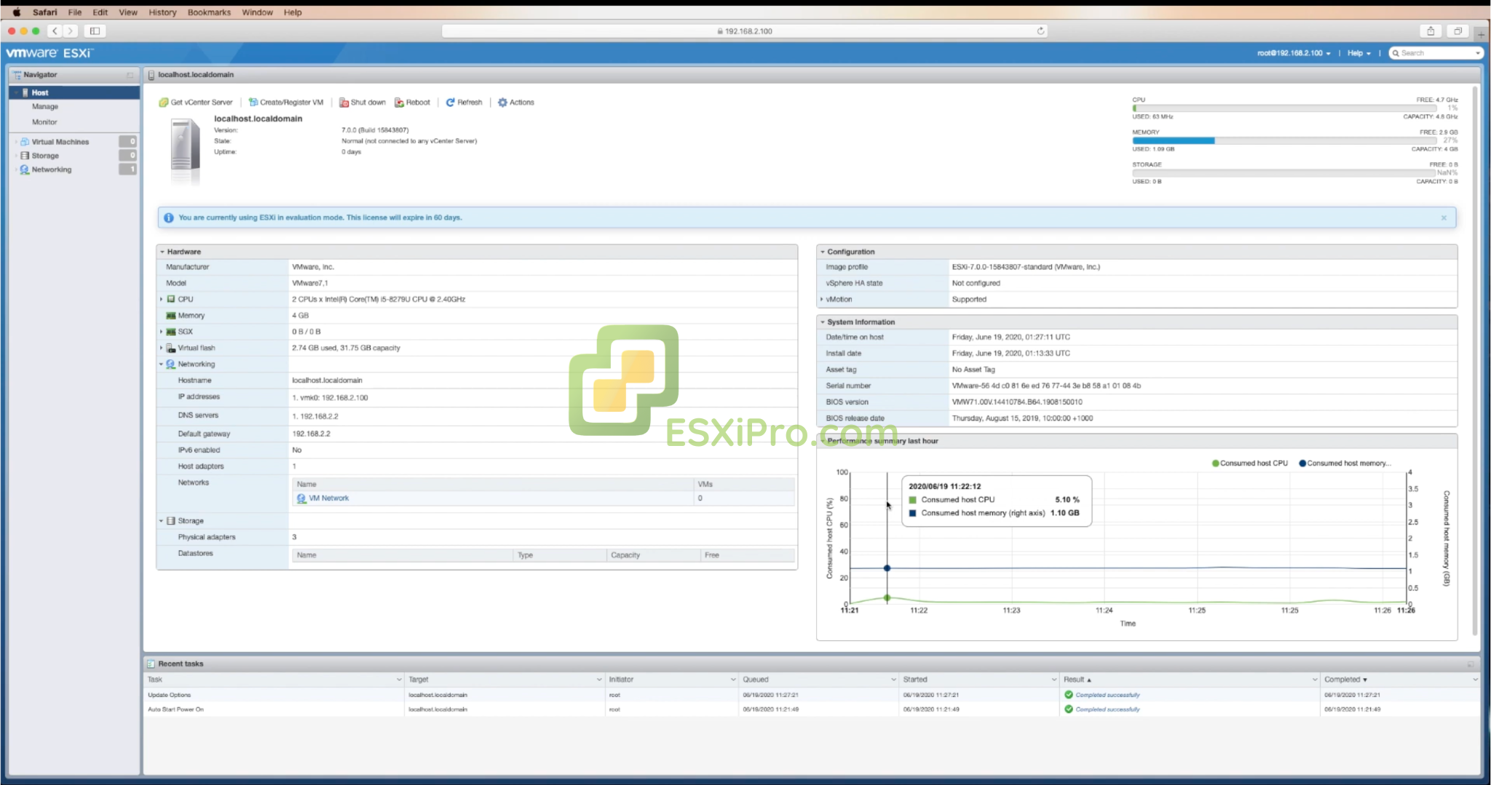Open the root@192.168.2.100 user menu
1491x785 pixels.
pos(1291,52)
